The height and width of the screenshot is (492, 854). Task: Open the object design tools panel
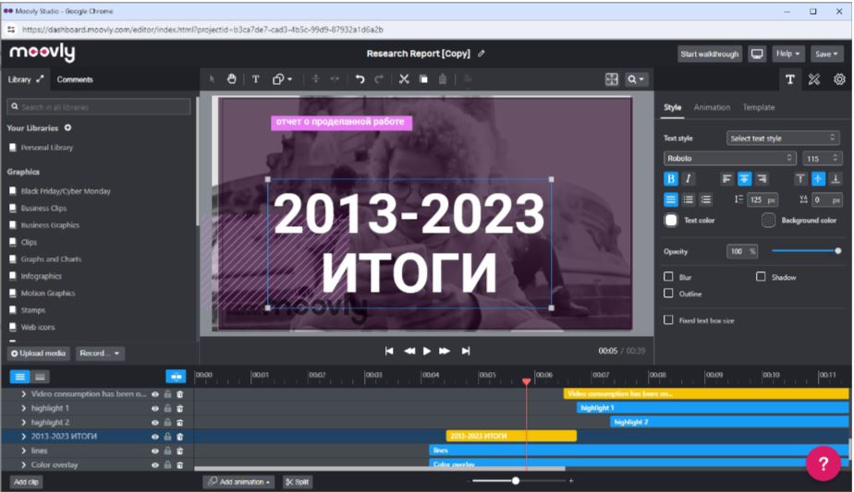tap(813, 79)
